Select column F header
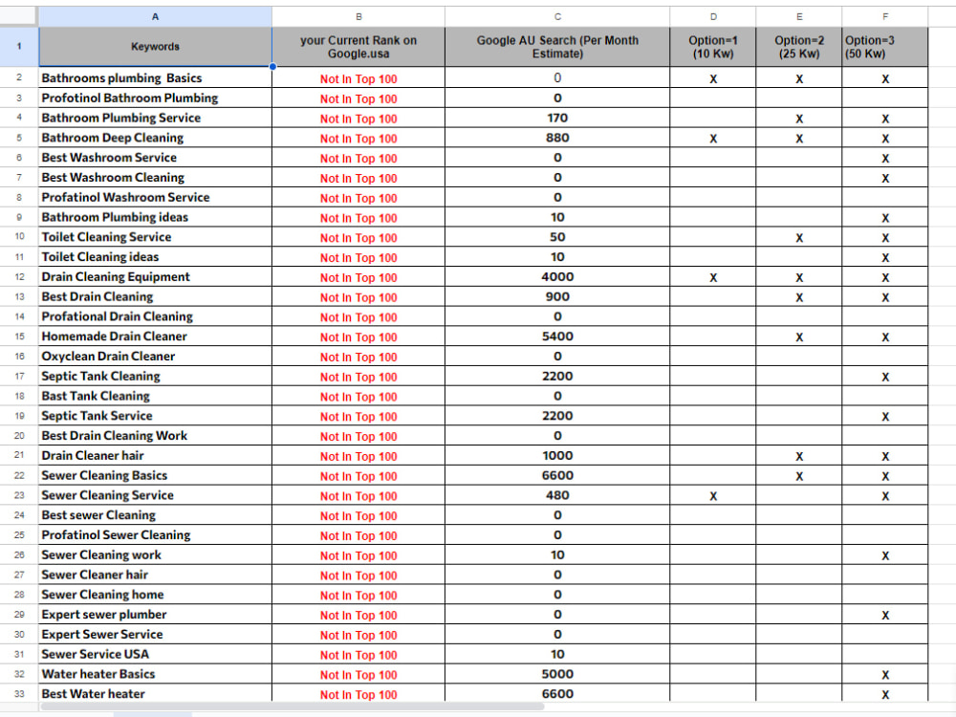 884,16
